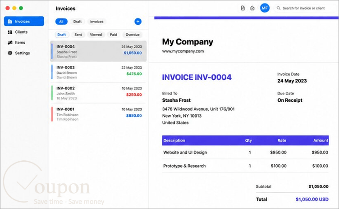Click the New York, NY 10013 line

point(182,116)
